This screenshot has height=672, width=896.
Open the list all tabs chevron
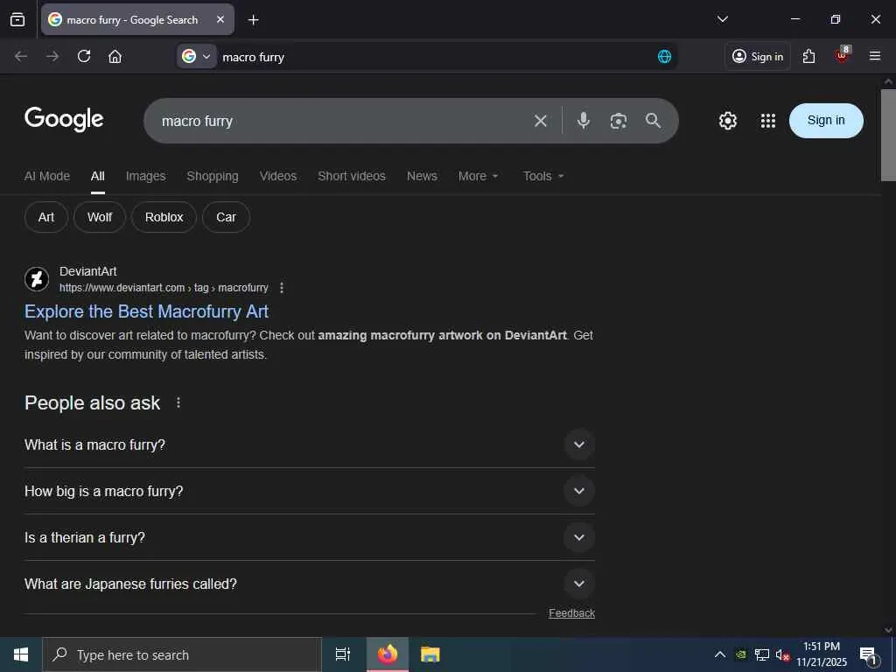[722, 19]
